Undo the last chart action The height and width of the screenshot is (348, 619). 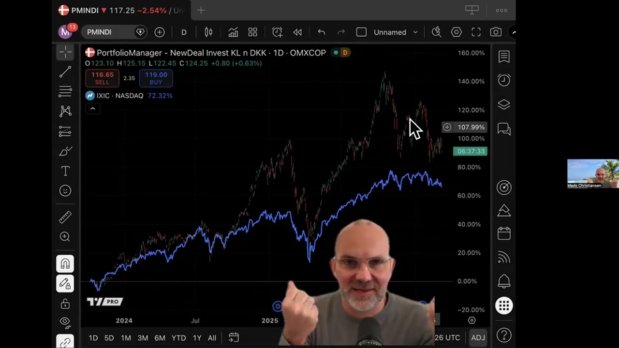321,32
